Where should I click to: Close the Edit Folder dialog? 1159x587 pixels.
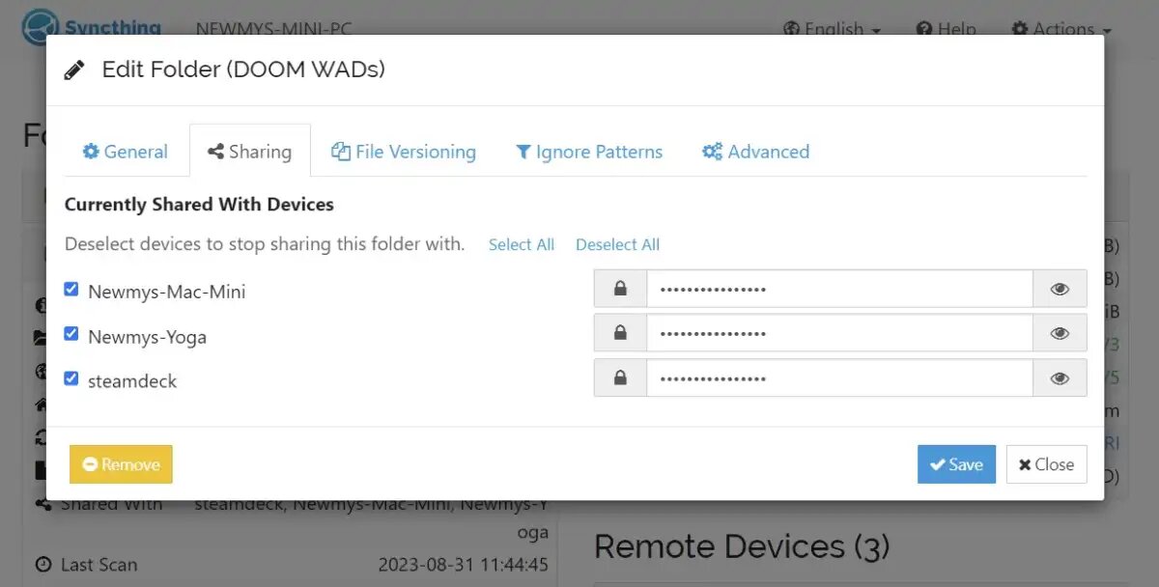[1046, 464]
